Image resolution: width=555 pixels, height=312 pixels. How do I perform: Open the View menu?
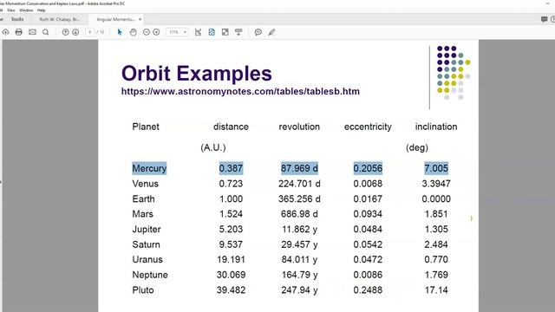(x=11, y=10)
